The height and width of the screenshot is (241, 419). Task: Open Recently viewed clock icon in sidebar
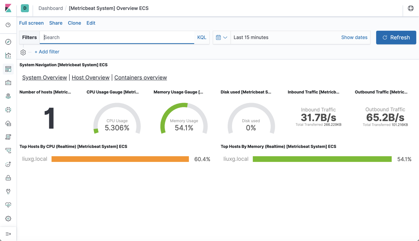click(x=8, y=25)
